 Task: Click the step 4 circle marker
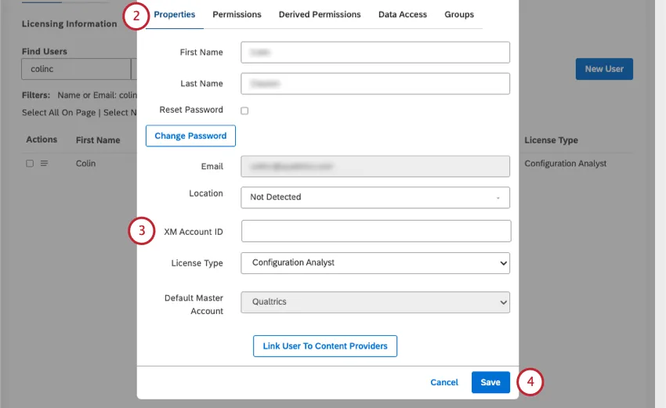click(530, 382)
